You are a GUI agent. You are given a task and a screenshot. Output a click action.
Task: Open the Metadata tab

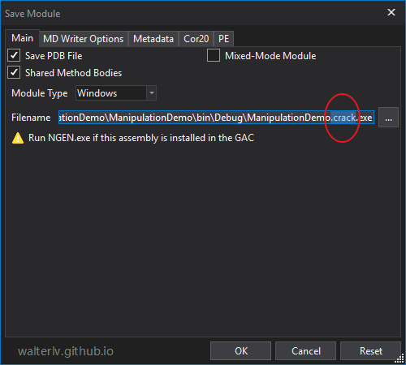pos(153,39)
